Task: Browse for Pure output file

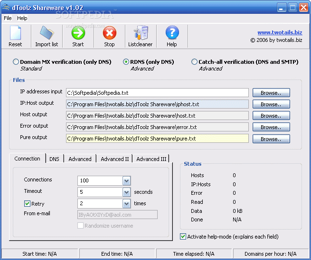Action: 271,139
